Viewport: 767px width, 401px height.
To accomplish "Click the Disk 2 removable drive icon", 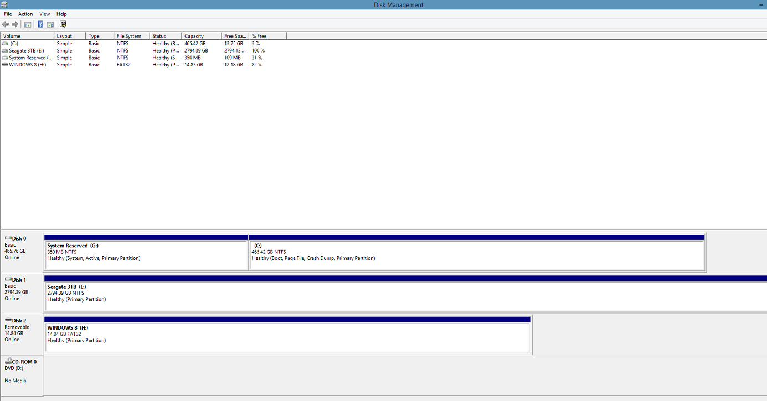I will pos(8,320).
